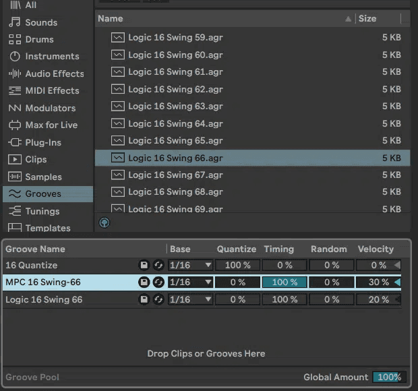This screenshot has height=391, width=418.
Task: Open Base dropdown for MPC 16 Swing-66
Action: pyautogui.click(x=190, y=282)
